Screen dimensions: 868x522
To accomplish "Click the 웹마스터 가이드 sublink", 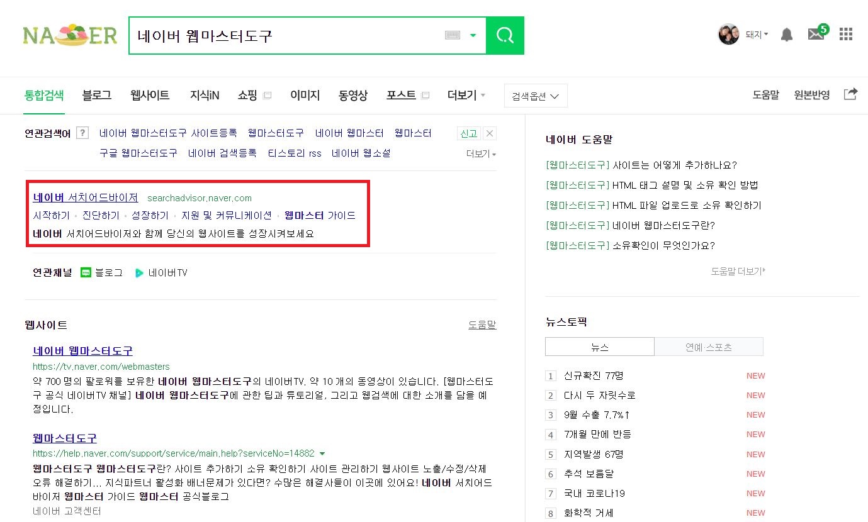I will point(320,216).
